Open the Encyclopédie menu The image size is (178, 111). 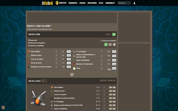(92, 3)
